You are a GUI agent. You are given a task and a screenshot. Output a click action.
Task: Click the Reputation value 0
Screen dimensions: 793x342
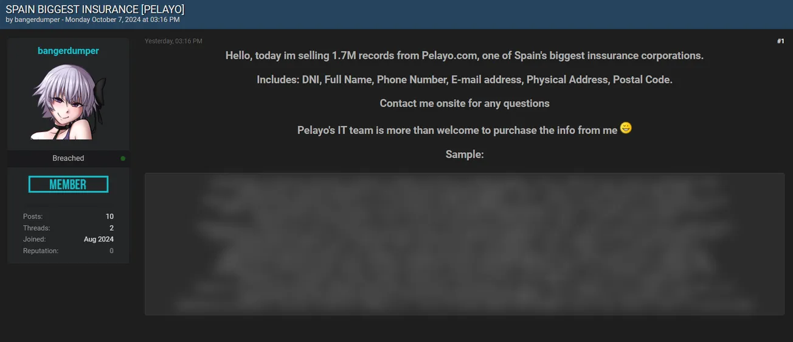(x=111, y=251)
